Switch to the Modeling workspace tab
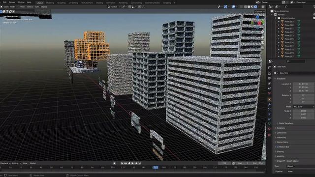 [x=50, y=3]
